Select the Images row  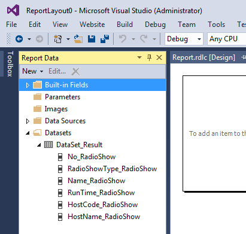tap(92, 109)
